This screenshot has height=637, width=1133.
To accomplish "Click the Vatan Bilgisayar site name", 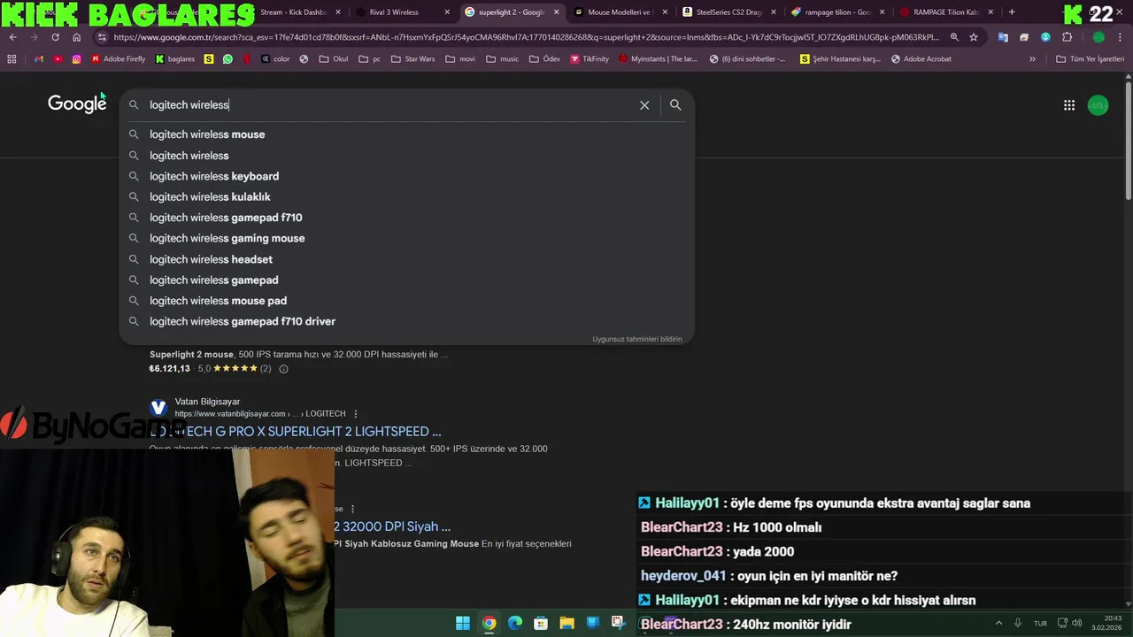I will click(207, 402).
